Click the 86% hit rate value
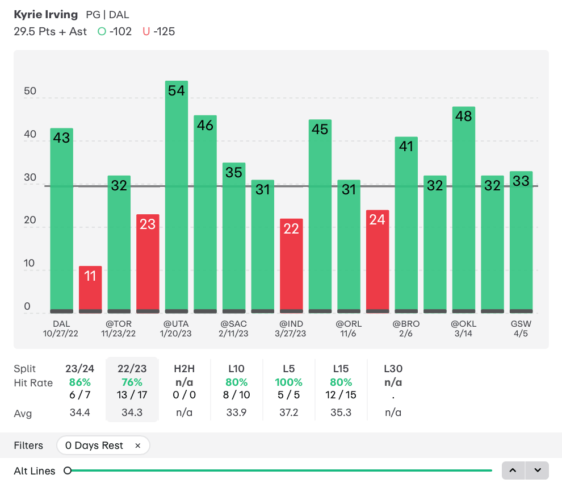Screen dimensions: 562x483 (79, 382)
